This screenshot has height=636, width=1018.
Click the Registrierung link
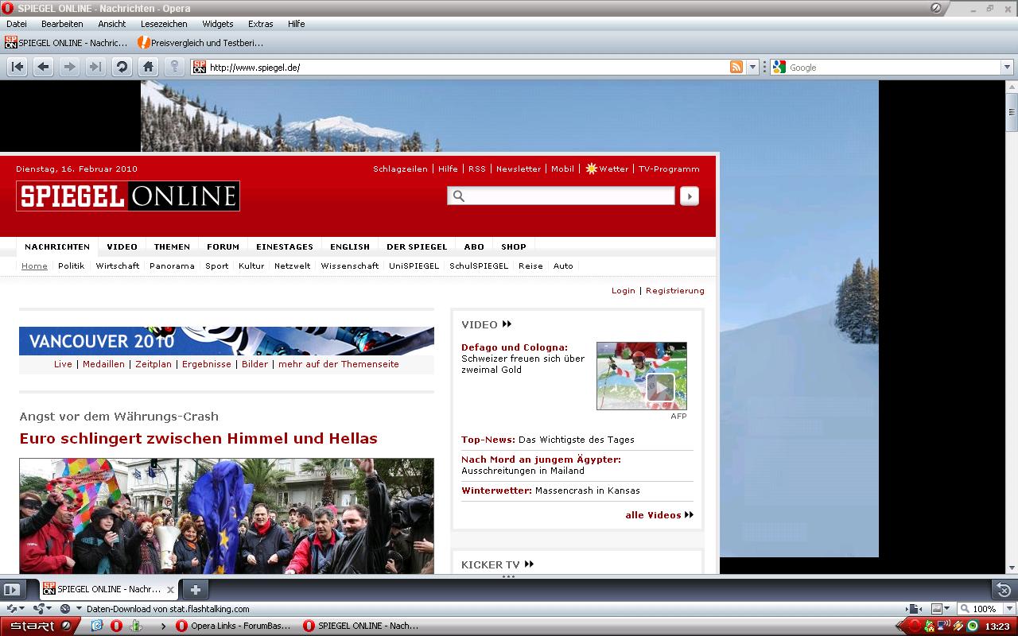click(675, 290)
